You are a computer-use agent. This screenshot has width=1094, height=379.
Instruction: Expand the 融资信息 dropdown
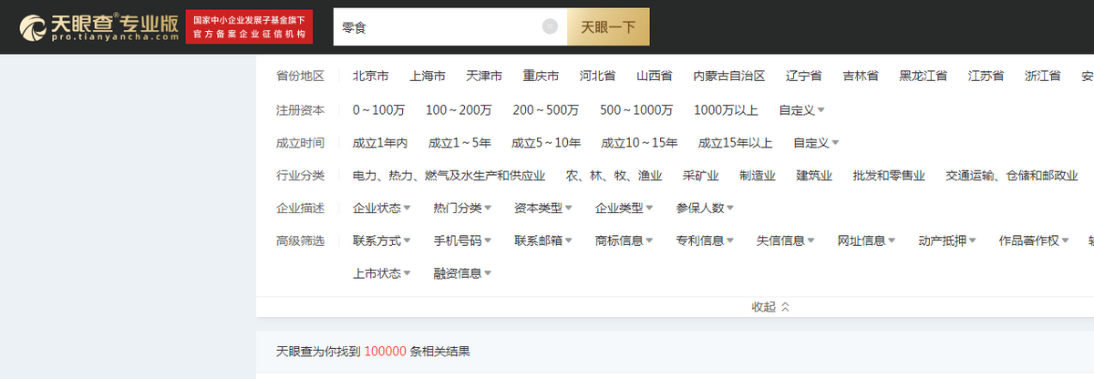click(x=463, y=273)
